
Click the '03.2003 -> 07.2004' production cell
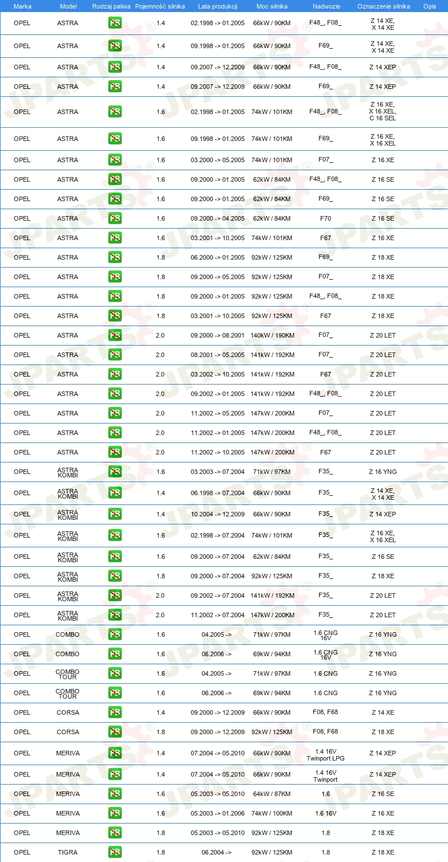(x=218, y=472)
